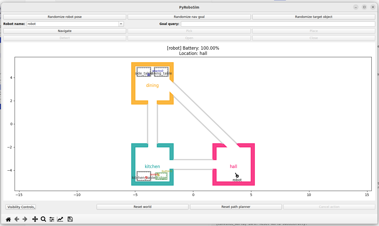379x226 pixels.
Task: Save the figure with the floppy icon
Action: point(70,219)
